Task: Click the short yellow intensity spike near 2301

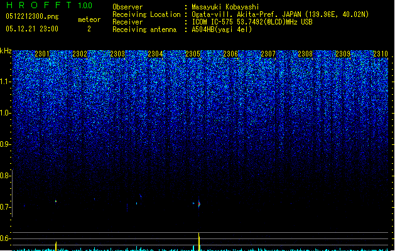Action: coord(56,246)
